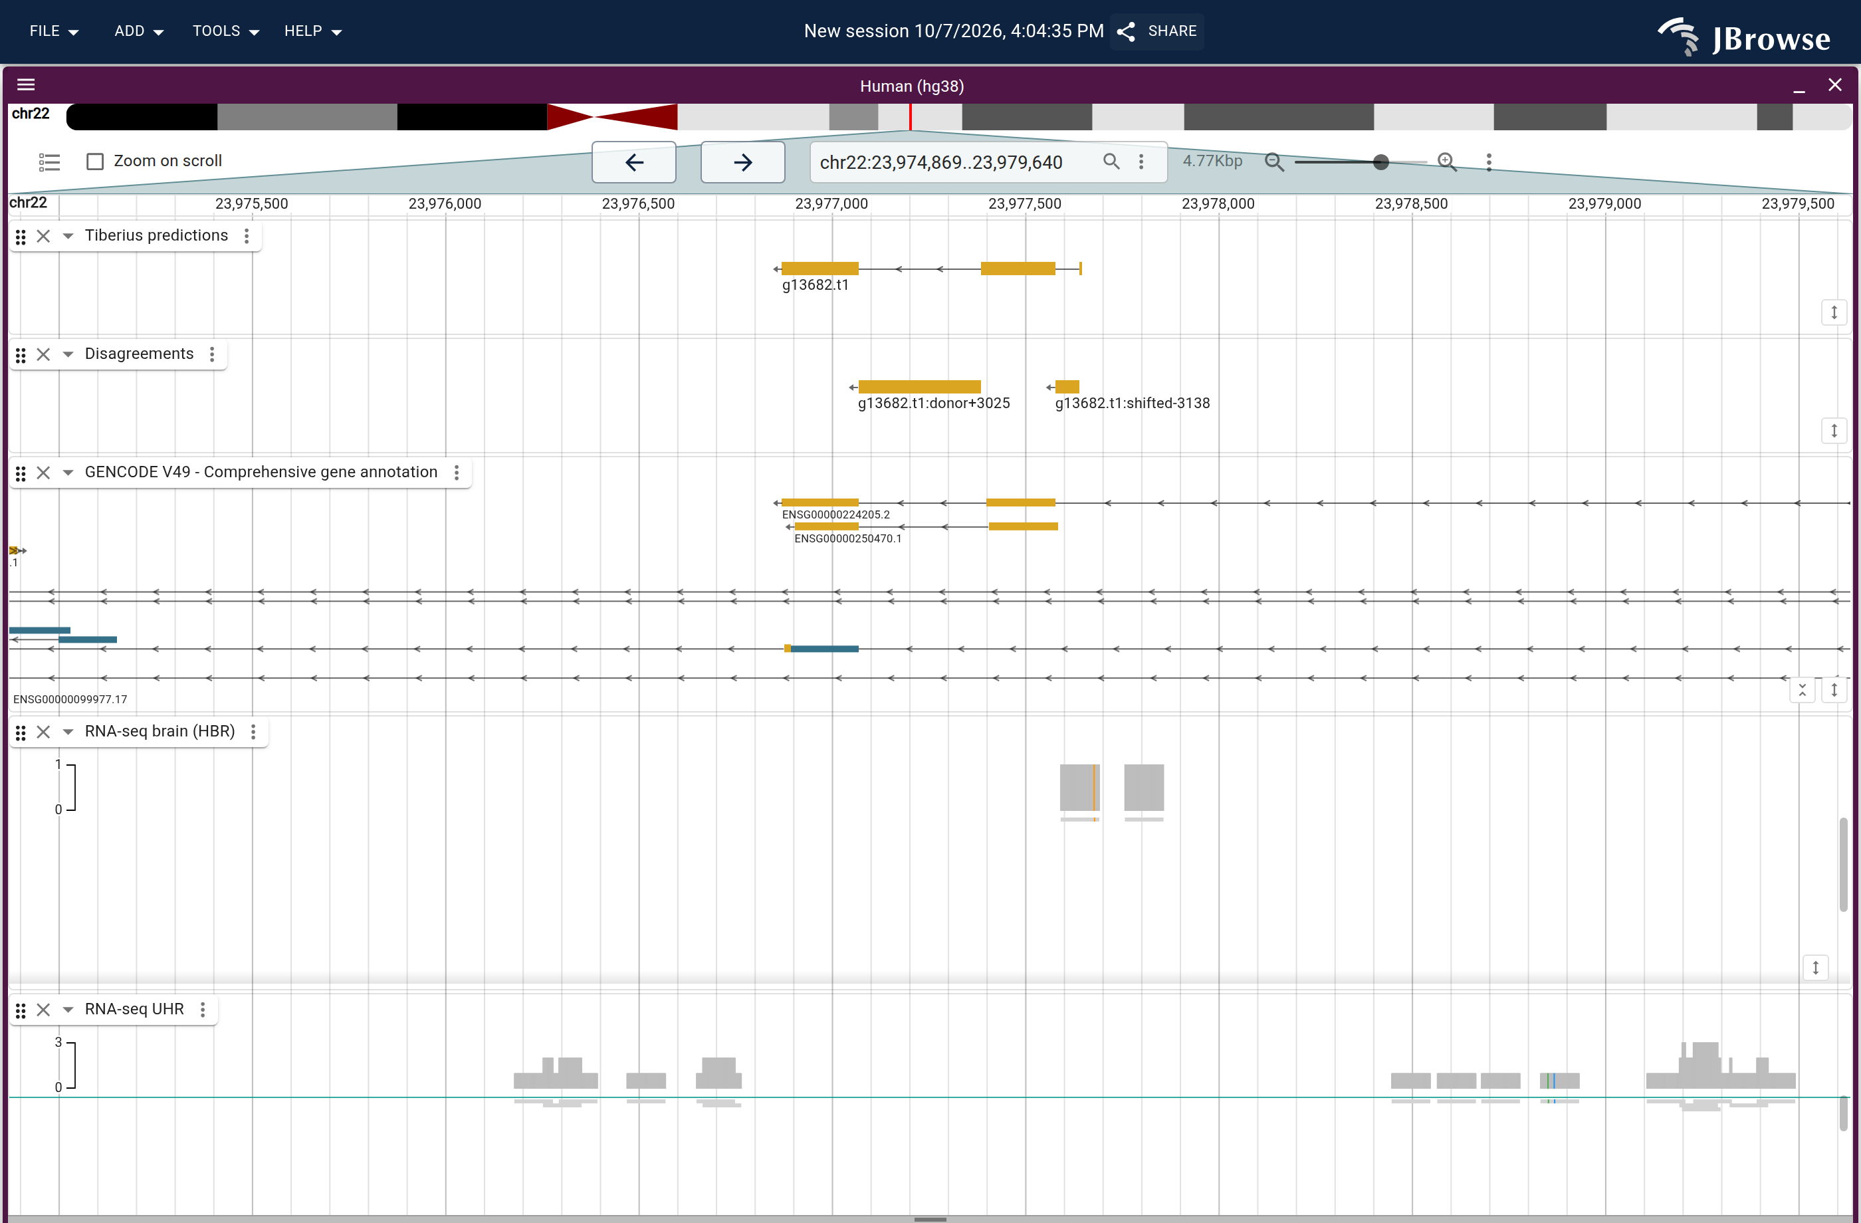This screenshot has height=1223, width=1861.
Task: Expand the RNA-seq UHR dropdown arrow
Action: tap(68, 1010)
